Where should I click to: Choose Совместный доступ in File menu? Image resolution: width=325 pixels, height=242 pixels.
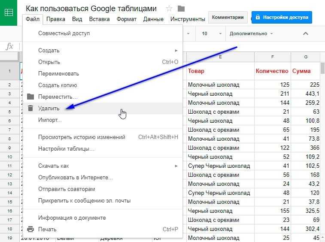point(103,33)
